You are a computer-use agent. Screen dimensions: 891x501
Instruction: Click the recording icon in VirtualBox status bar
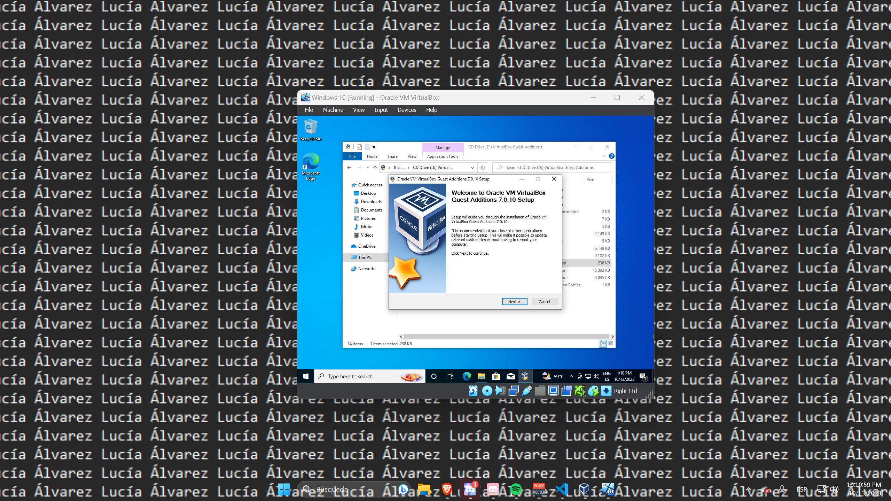click(x=566, y=391)
